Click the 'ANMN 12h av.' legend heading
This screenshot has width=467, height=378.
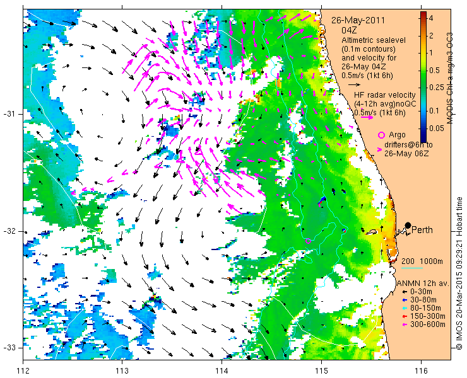(422, 283)
